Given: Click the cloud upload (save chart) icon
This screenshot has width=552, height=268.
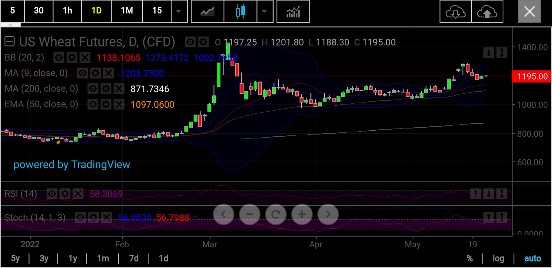Looking at the screenshot, I should pos(487,12).
